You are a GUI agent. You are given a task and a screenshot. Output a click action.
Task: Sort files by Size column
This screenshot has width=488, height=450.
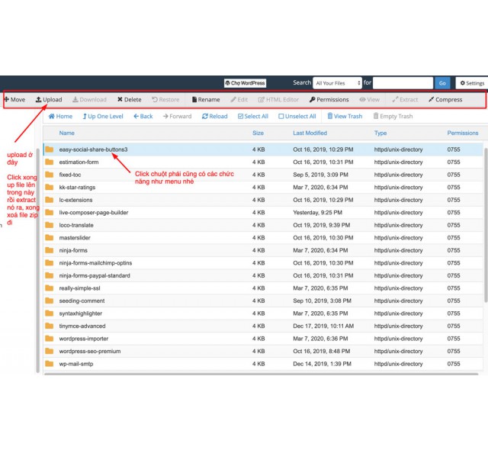click(x=258, y=133)
